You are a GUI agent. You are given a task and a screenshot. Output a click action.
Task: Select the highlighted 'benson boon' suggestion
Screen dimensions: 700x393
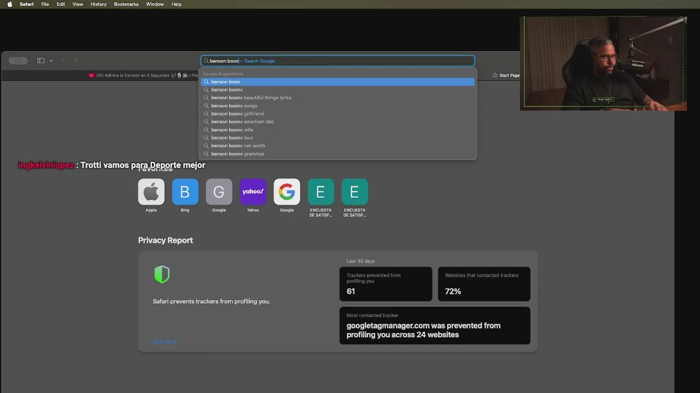tap(338, 82)
